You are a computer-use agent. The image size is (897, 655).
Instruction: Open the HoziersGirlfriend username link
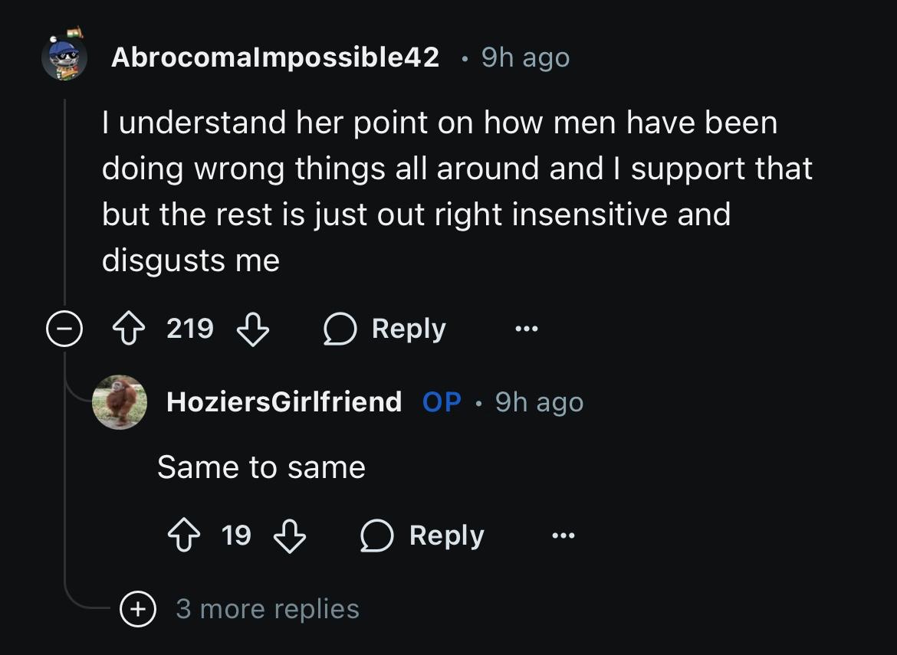click(x=284, y=401)
